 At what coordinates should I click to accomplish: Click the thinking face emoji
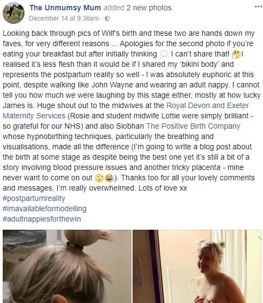pyautogui.click(x=236, y=54)
